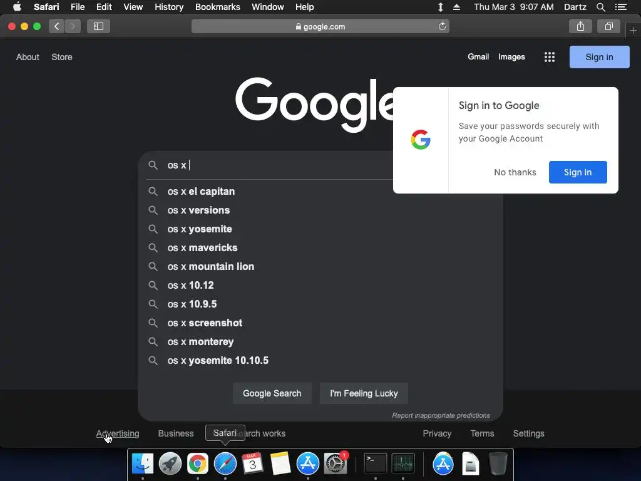Open the File menu
Screen dimensions: 641x481
point(78,7)
